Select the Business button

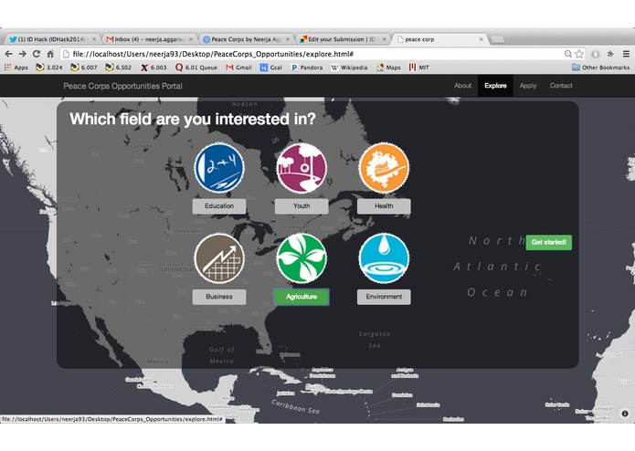[219, 297]
